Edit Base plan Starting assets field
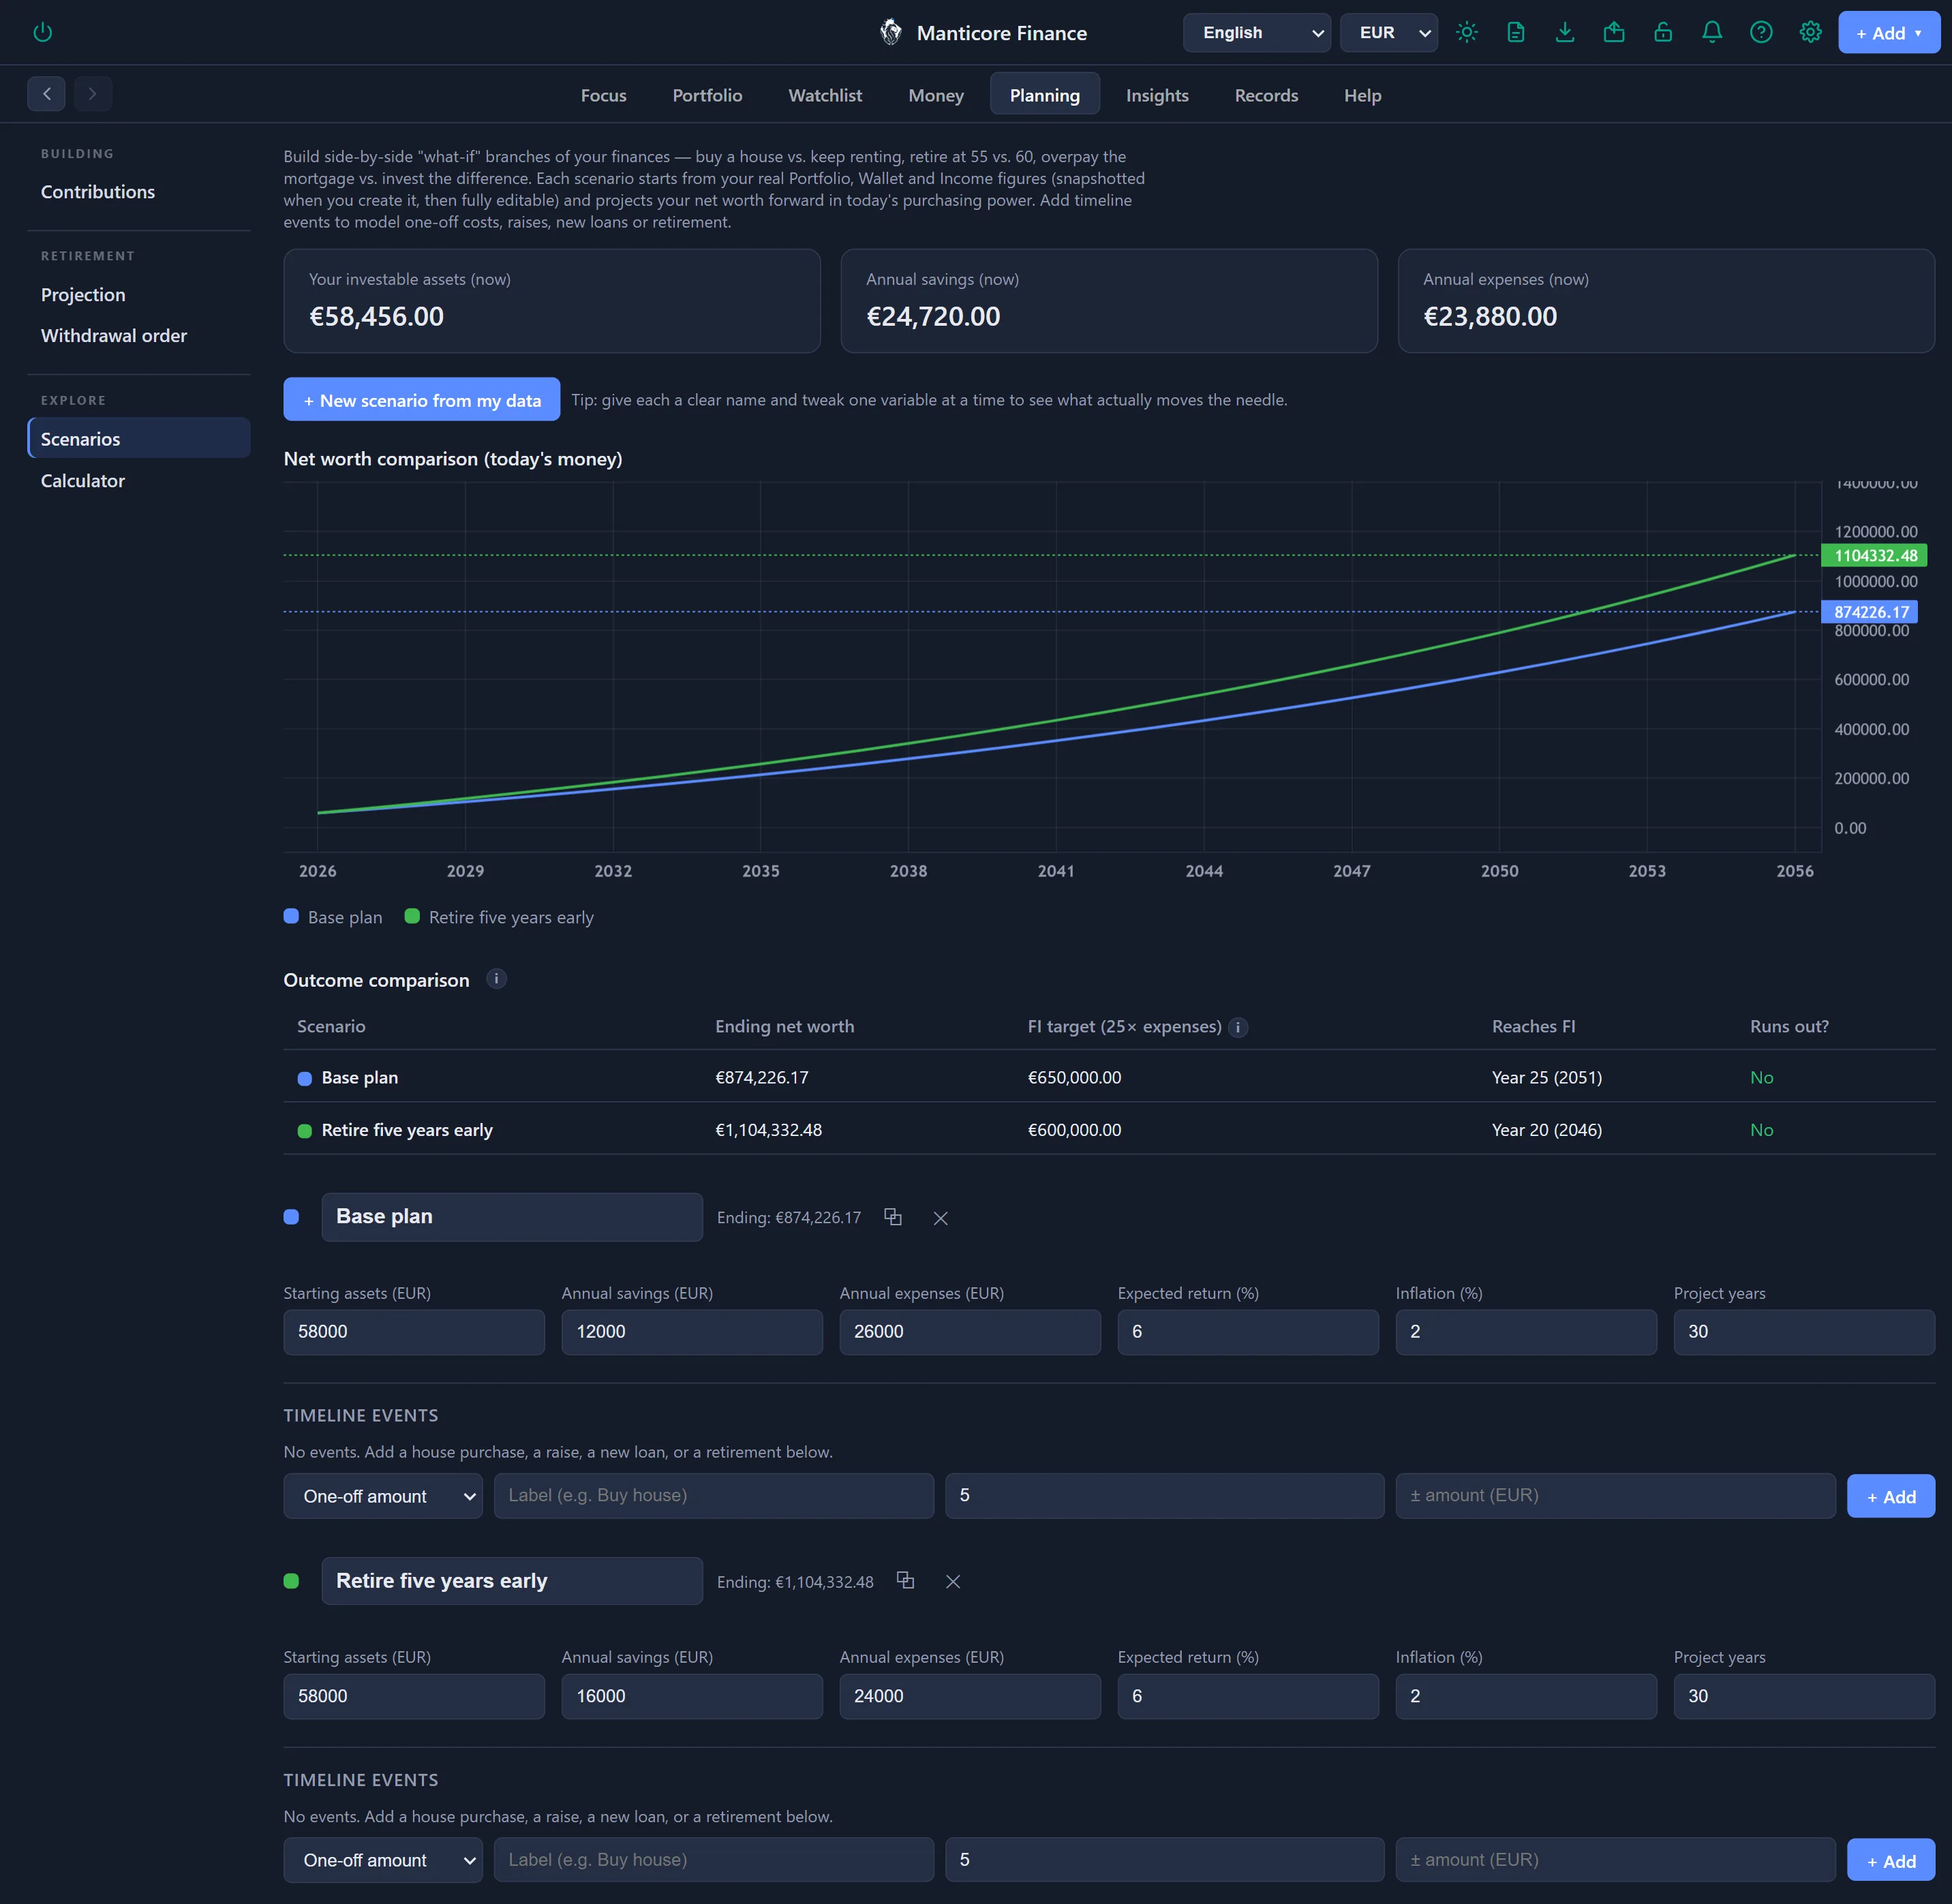The image size is (1952, 1904). click(414, 1332)
